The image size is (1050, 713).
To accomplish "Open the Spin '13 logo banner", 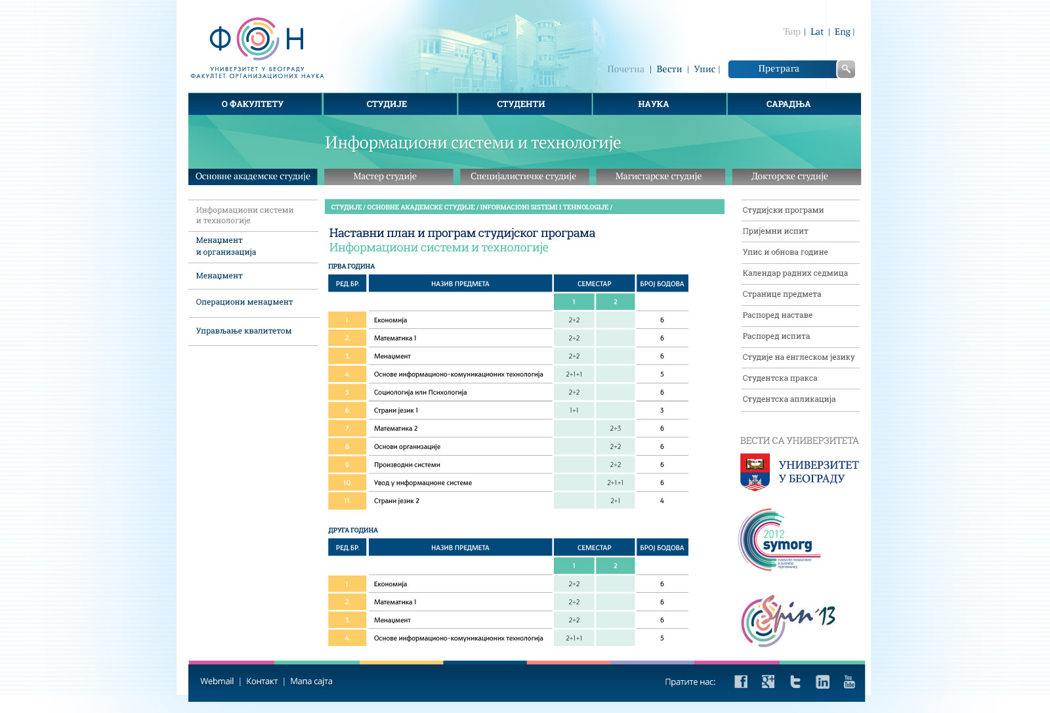I will coord(788,620).
